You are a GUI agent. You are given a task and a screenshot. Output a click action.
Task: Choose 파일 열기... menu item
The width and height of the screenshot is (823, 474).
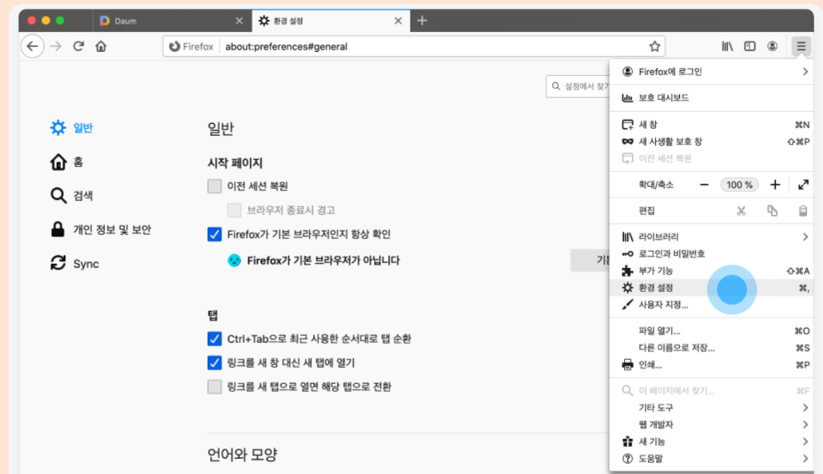point(711,331)
